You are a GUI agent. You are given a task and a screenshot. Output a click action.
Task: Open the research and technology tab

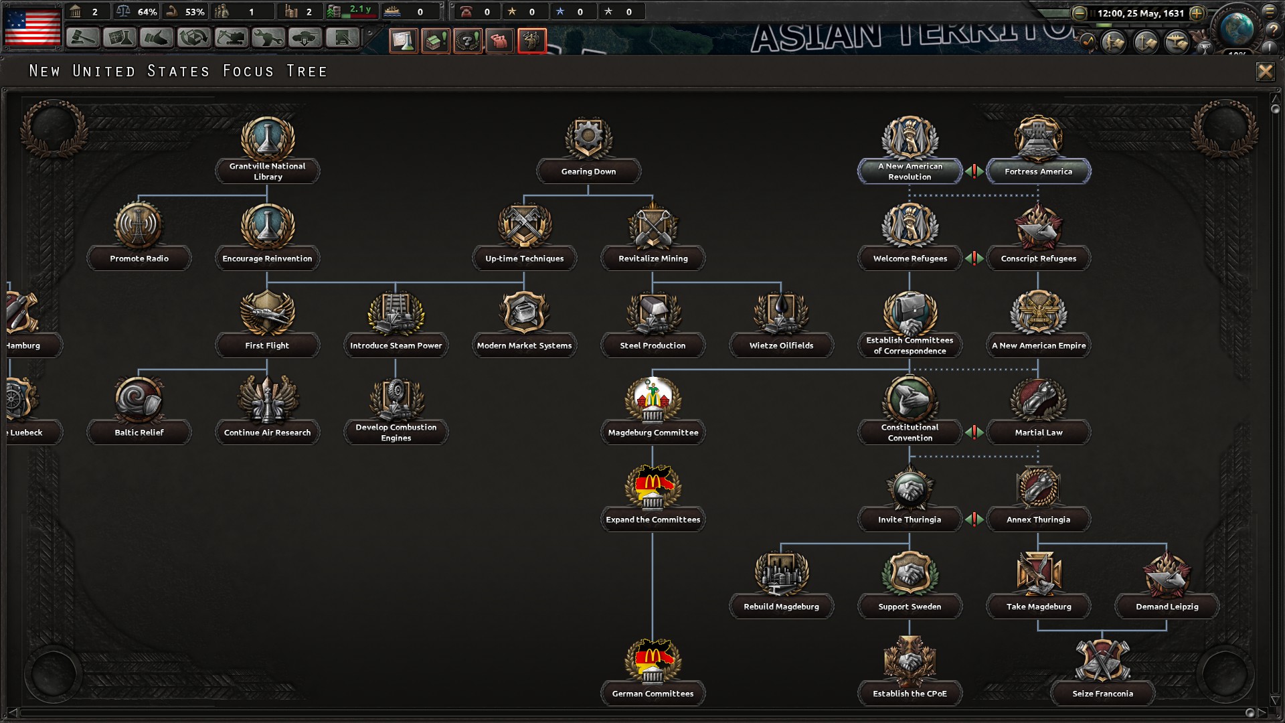click(120, 37)
